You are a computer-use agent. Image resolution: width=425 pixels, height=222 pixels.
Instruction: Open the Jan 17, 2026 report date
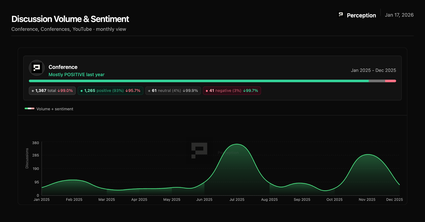tap(399, 15)
